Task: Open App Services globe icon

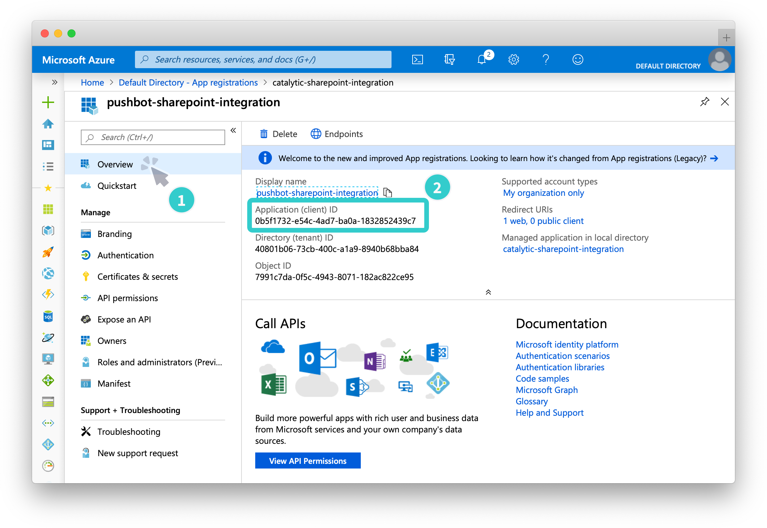Action: coord(48,273)
